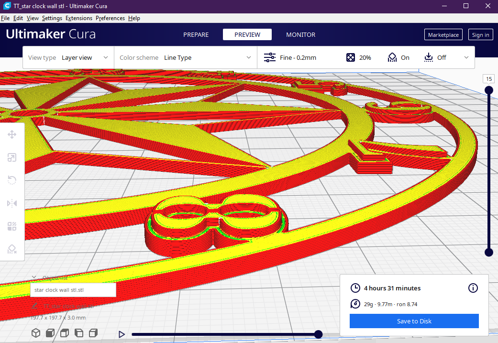The image size is (498, 343).
Task: Select the Support Blocker tool
Action: click(x=12, y=249)
